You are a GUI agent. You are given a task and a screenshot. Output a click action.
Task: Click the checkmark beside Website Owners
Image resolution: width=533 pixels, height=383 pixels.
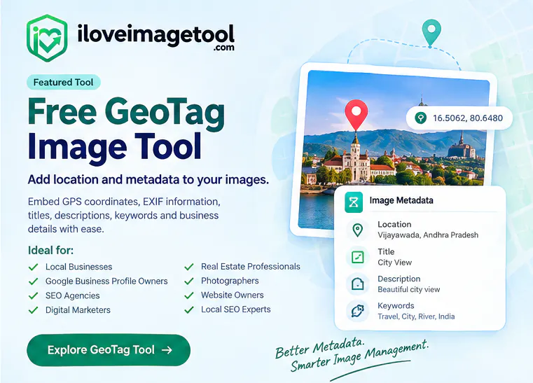(x=189, y=295)
